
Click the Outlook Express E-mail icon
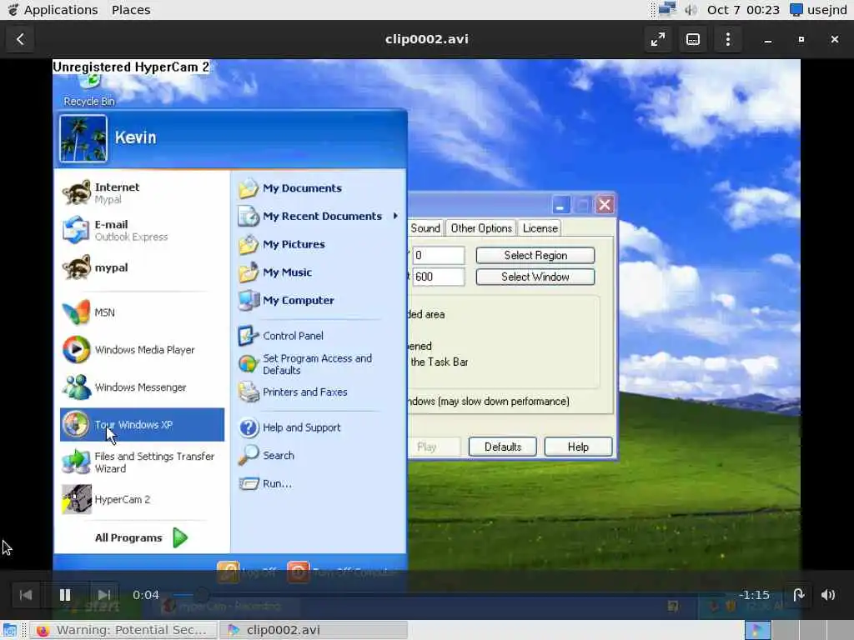(76, 230)
